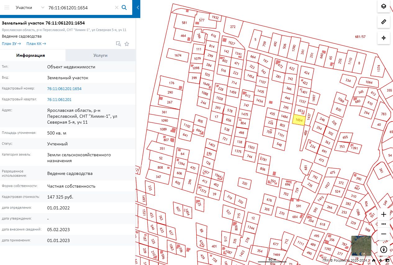393x265 pixels.
Task: Select parcel 320 on the map
Action: [245, 183]
